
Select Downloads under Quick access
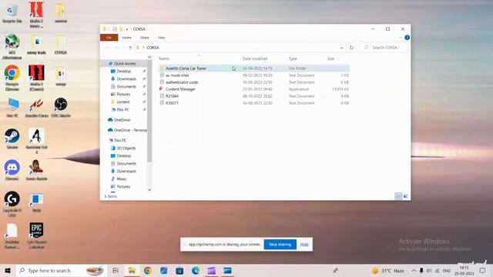126,78
